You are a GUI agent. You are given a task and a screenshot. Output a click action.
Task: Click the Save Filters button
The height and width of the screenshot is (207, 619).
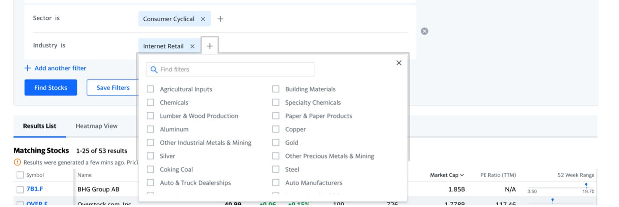(x=113, y=88)
